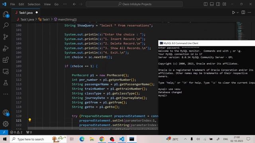Open the Remote Explorer view

click(6, 71)
